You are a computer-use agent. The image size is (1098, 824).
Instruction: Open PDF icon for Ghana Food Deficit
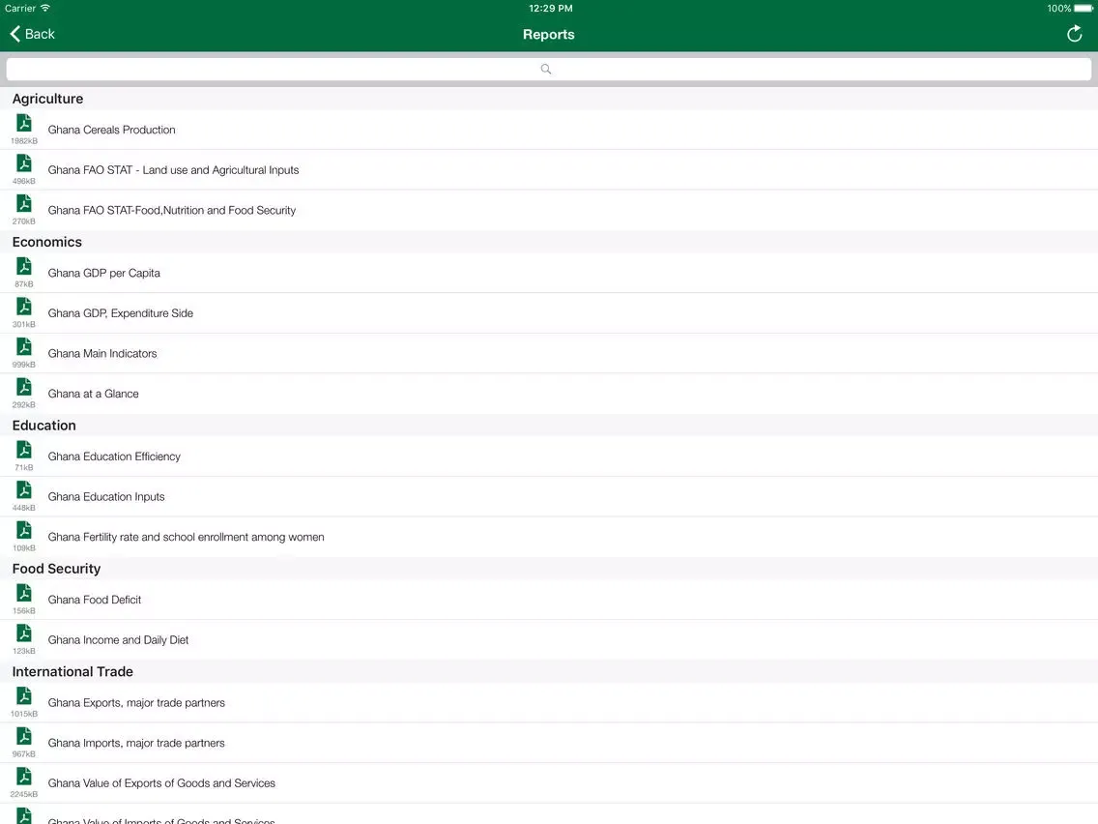tap(24, 593)
